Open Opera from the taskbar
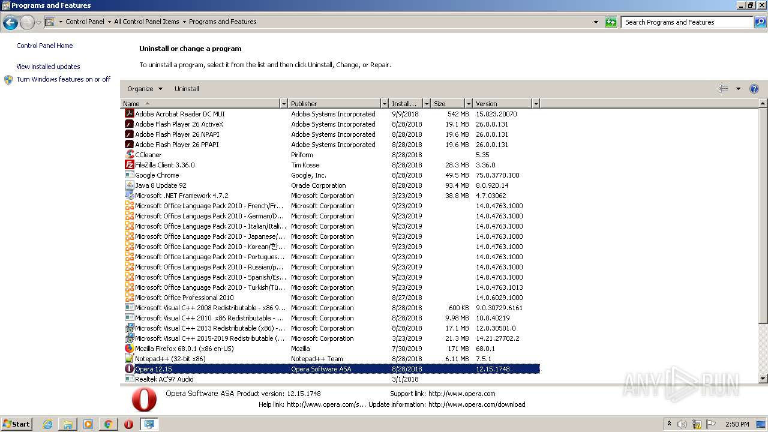This screenshot has width=768, height=432. [x=128, y=424]
